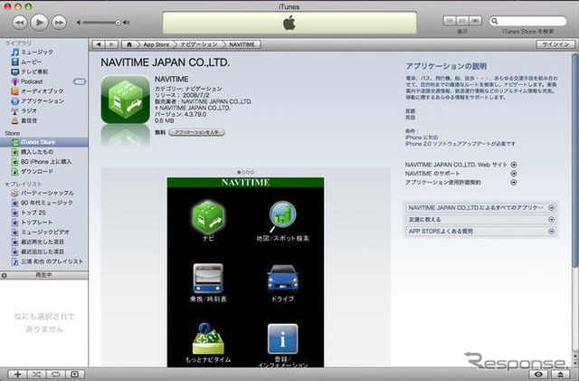Skip to previous track
The width and height of the screenshot is (579, 381).
tap(20, 23)
